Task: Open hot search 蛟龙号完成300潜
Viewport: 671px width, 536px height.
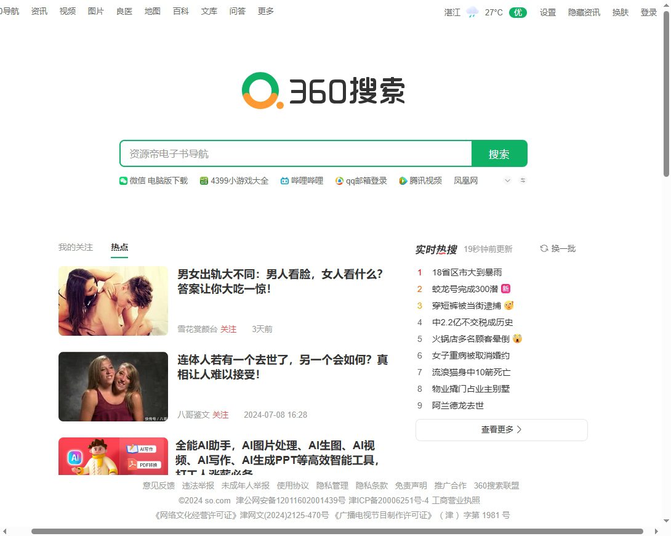Action: [465, 289]
